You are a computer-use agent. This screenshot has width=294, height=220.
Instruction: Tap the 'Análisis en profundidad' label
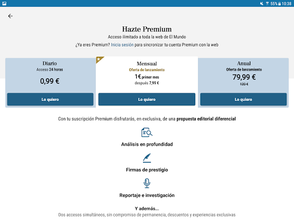[x=147, y=144]
